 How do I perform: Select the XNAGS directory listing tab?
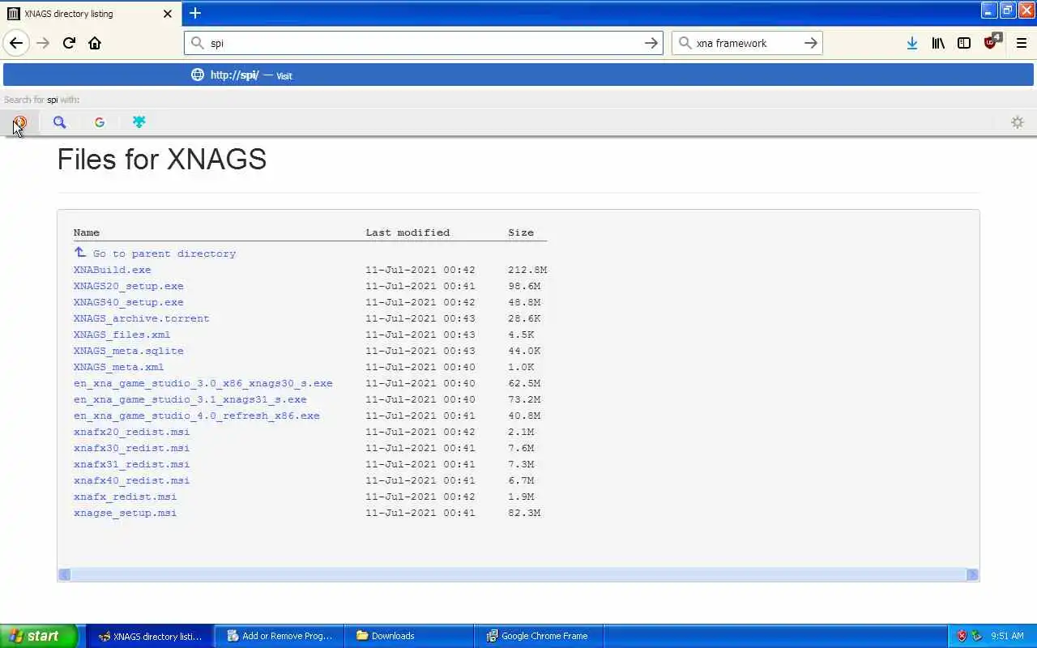pyautogui.click(x=91, y=14)
